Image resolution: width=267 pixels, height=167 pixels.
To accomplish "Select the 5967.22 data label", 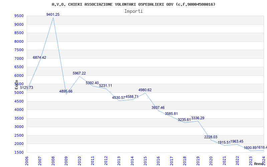I will click(x=79, y=73).
